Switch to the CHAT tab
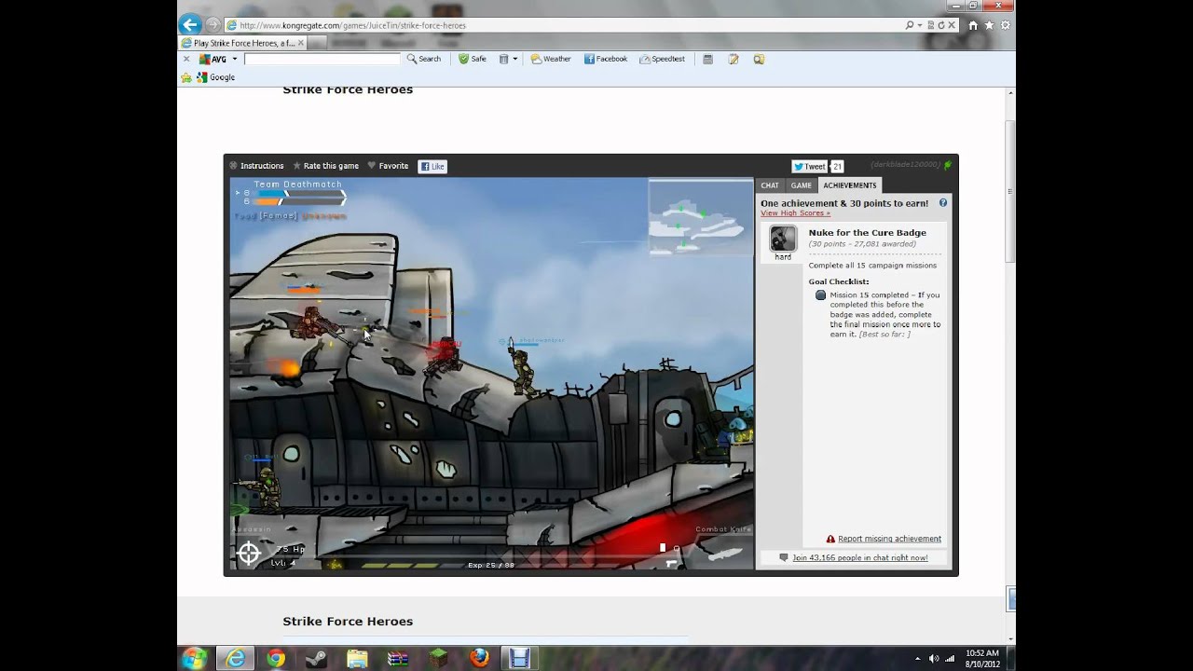1193x671 pixels. (770, 185)
